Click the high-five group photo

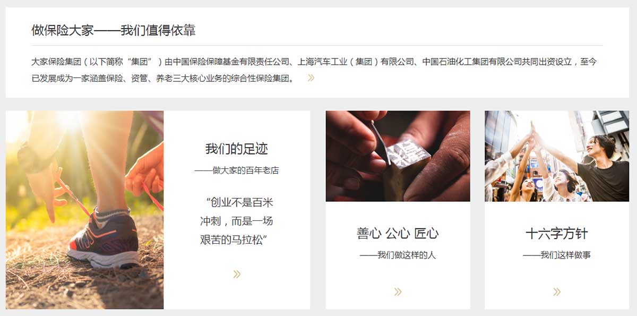click(x=556, y=156)
